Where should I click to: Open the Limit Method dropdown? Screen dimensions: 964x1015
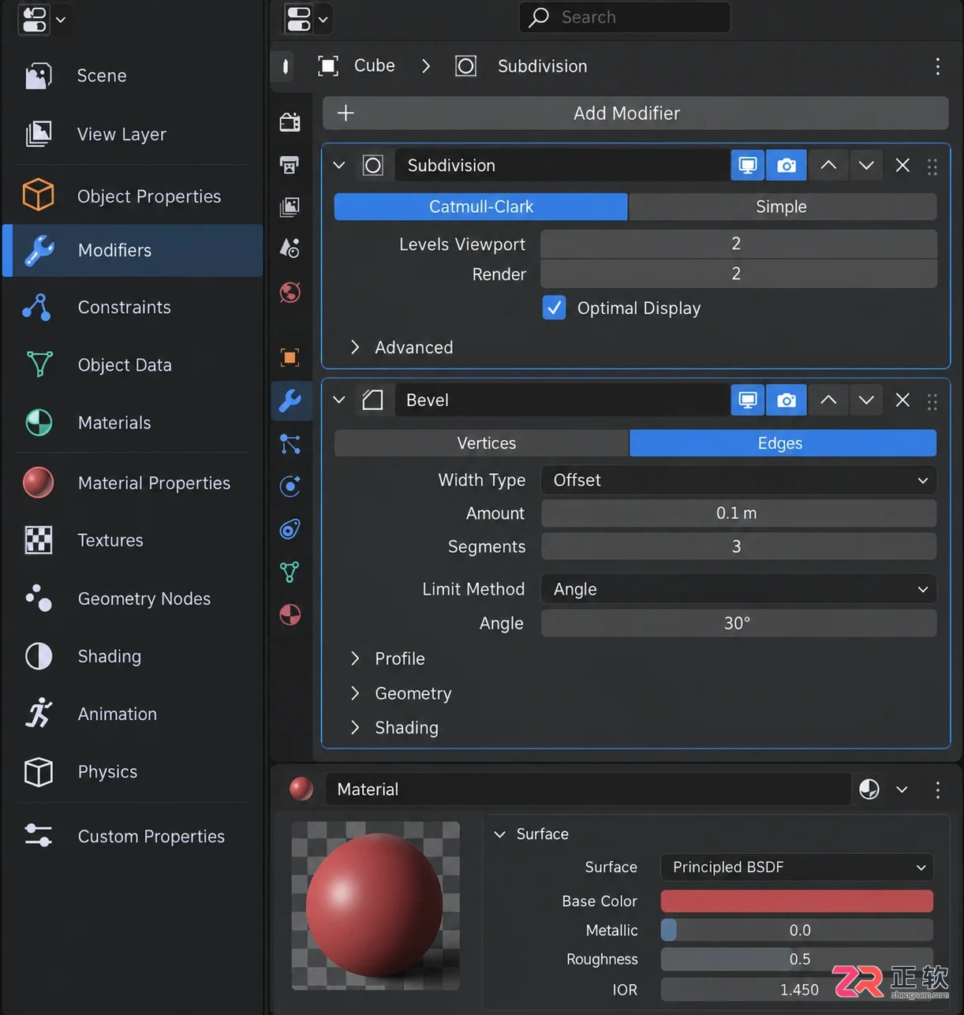tap(738, 589)
